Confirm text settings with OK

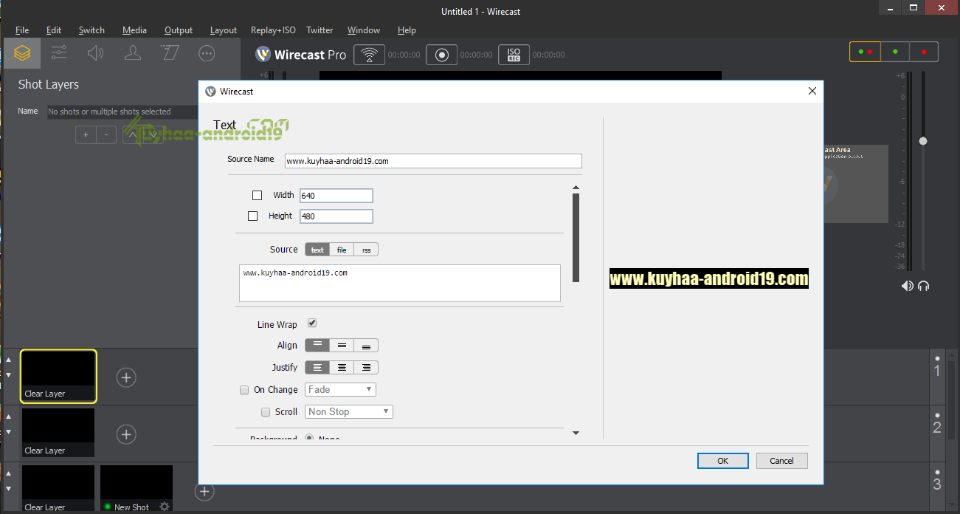point(722,461)
